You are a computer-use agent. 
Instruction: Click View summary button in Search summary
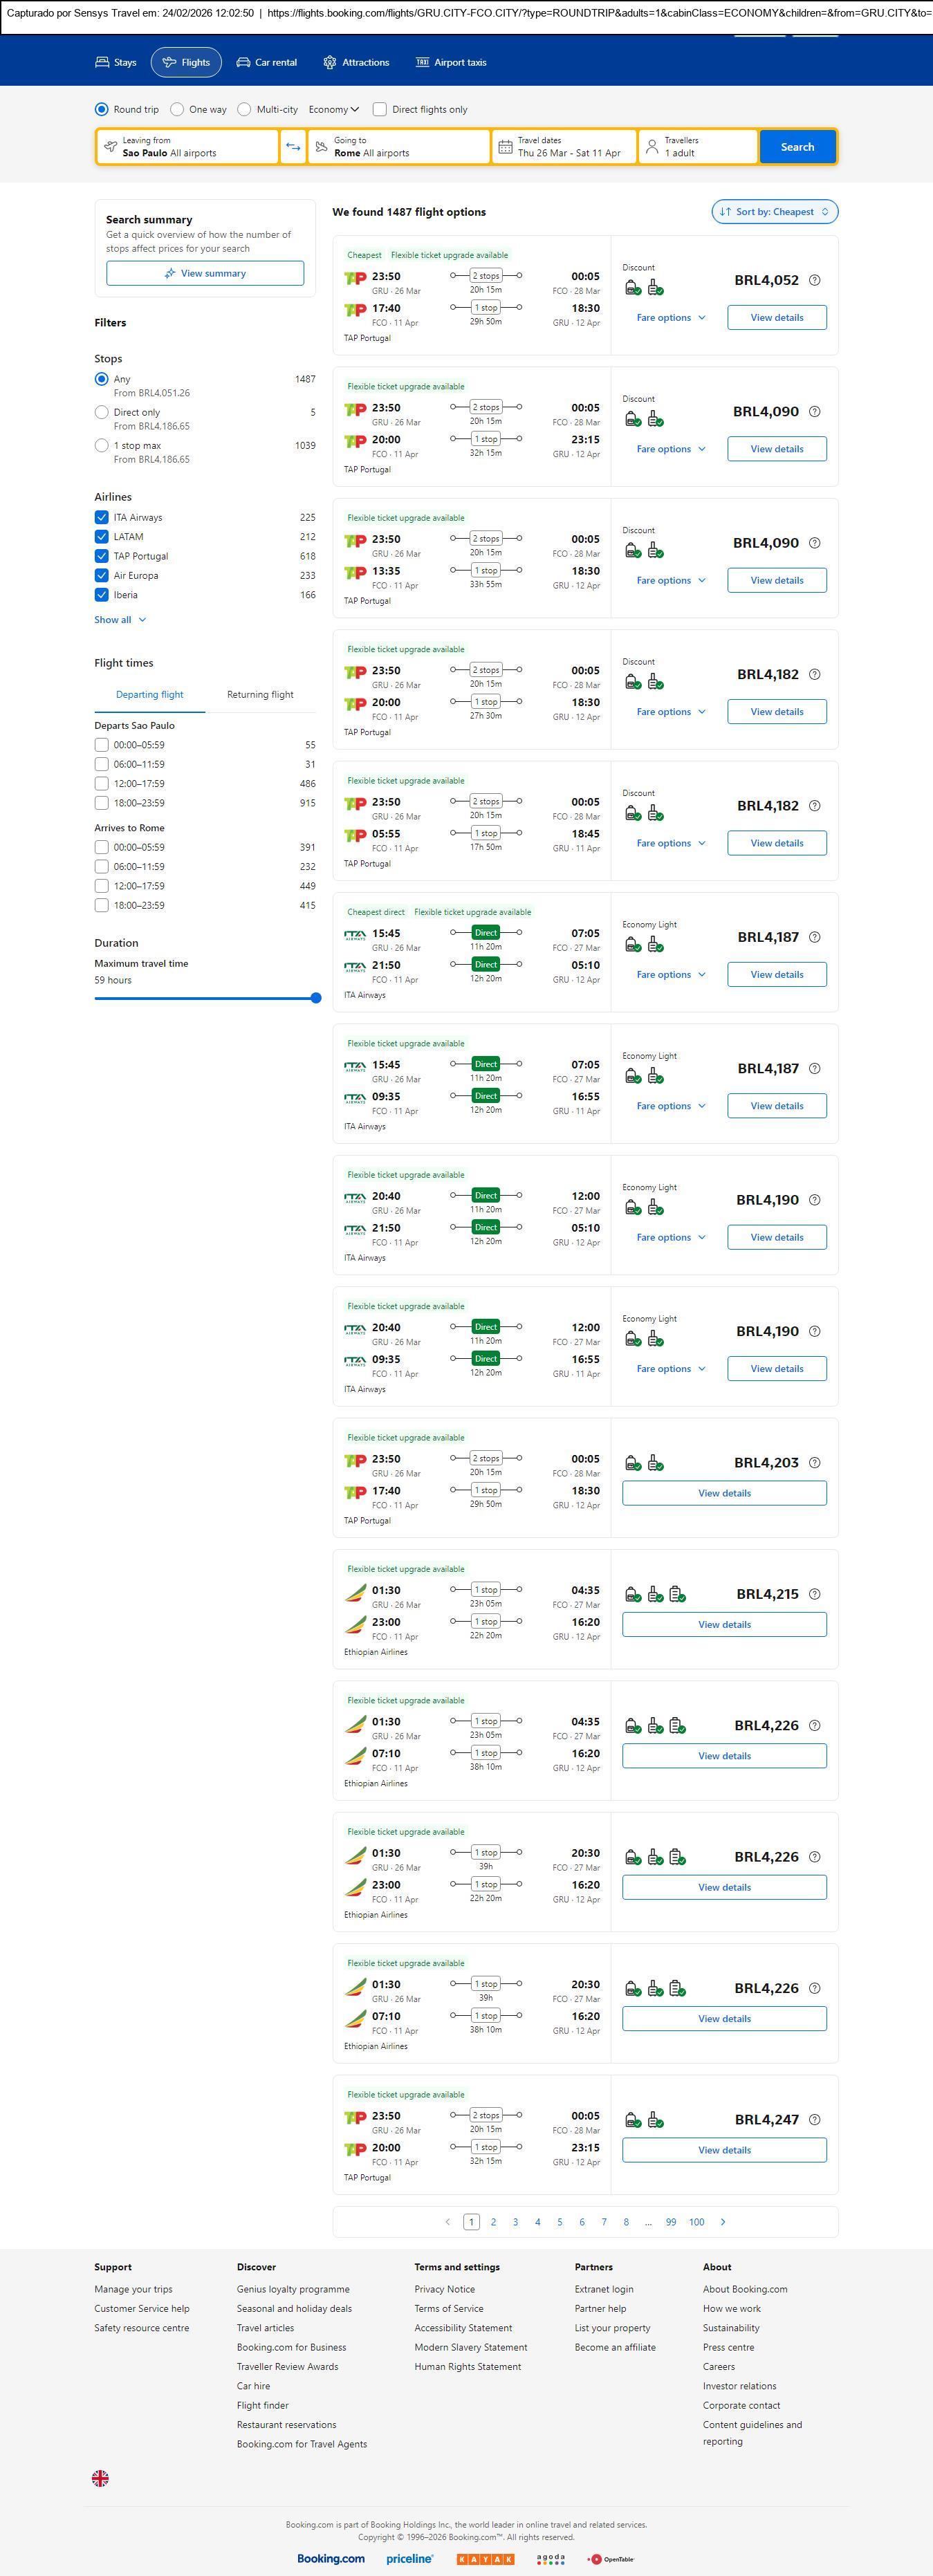pos(205,274)
